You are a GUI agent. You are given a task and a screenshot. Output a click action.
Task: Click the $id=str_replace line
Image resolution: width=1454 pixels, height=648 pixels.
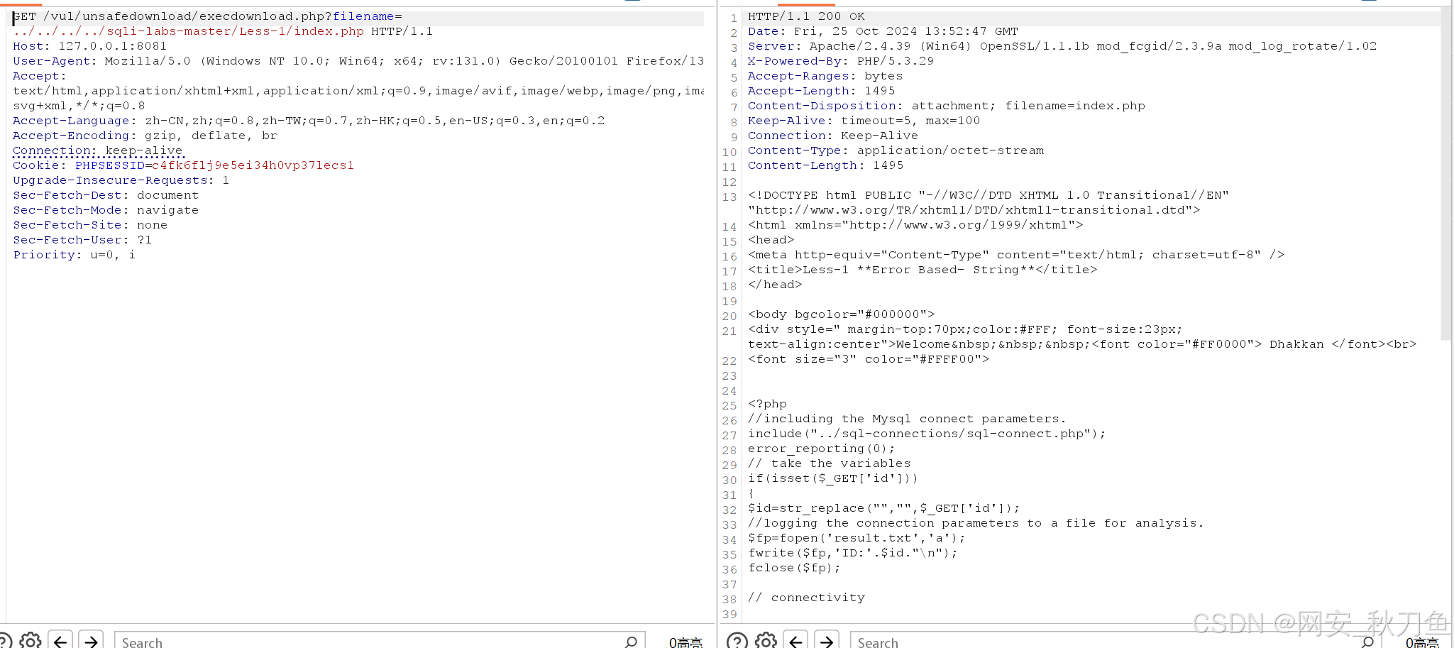884,508
